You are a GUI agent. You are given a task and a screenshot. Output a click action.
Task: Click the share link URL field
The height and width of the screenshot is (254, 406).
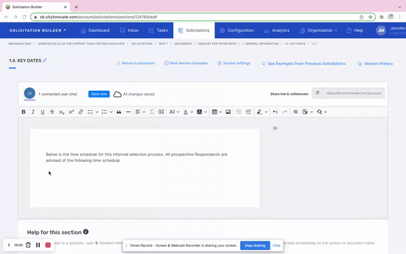coord(354,93)
